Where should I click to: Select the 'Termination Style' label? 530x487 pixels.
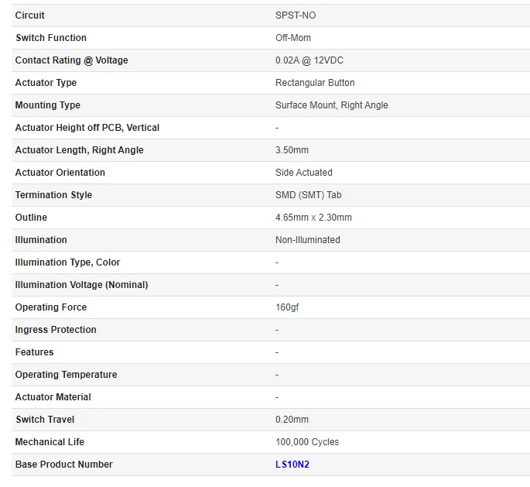point(53,195)
